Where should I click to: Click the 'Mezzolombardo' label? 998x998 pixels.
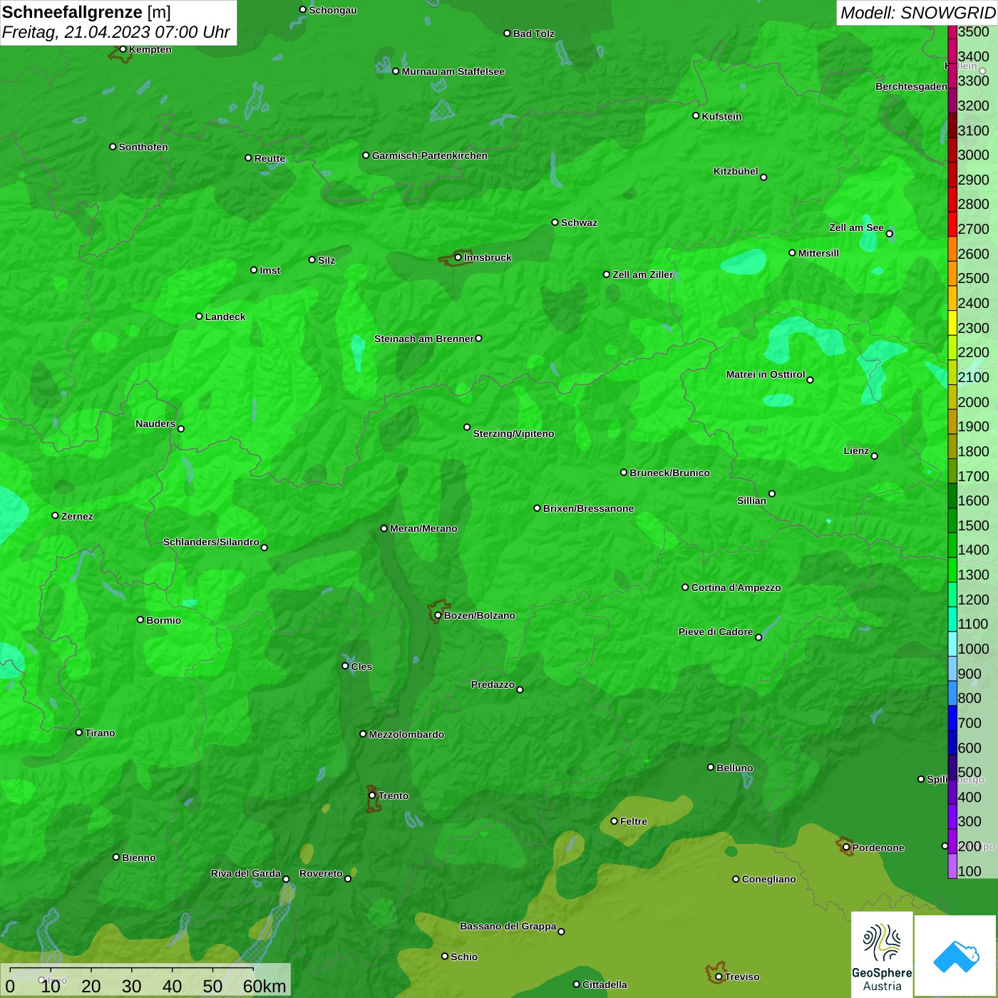pyautogui.click(x=406, y=734)
